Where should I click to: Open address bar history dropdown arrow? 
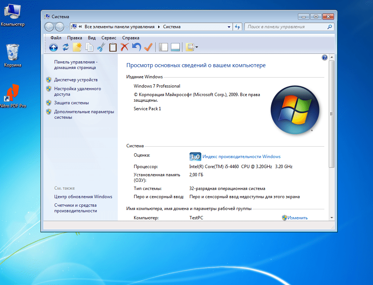[229, 27]
